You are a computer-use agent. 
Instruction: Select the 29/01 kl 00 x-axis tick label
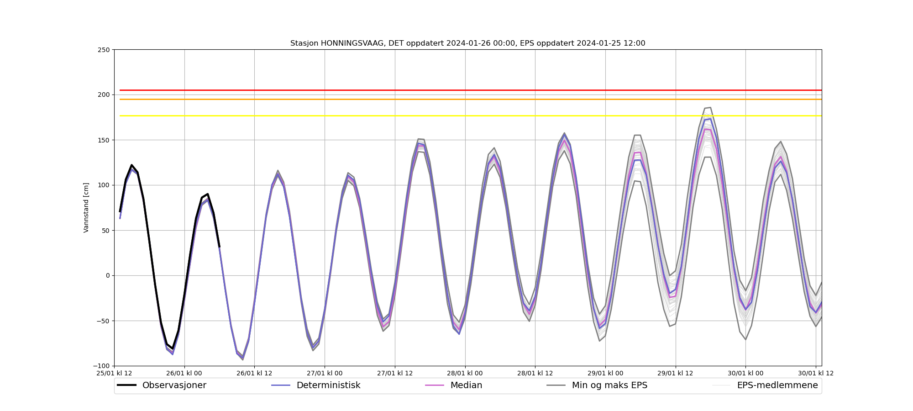[x=605, y=374]
